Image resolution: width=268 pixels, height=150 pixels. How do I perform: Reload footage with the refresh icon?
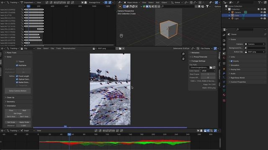coord(214,67)
